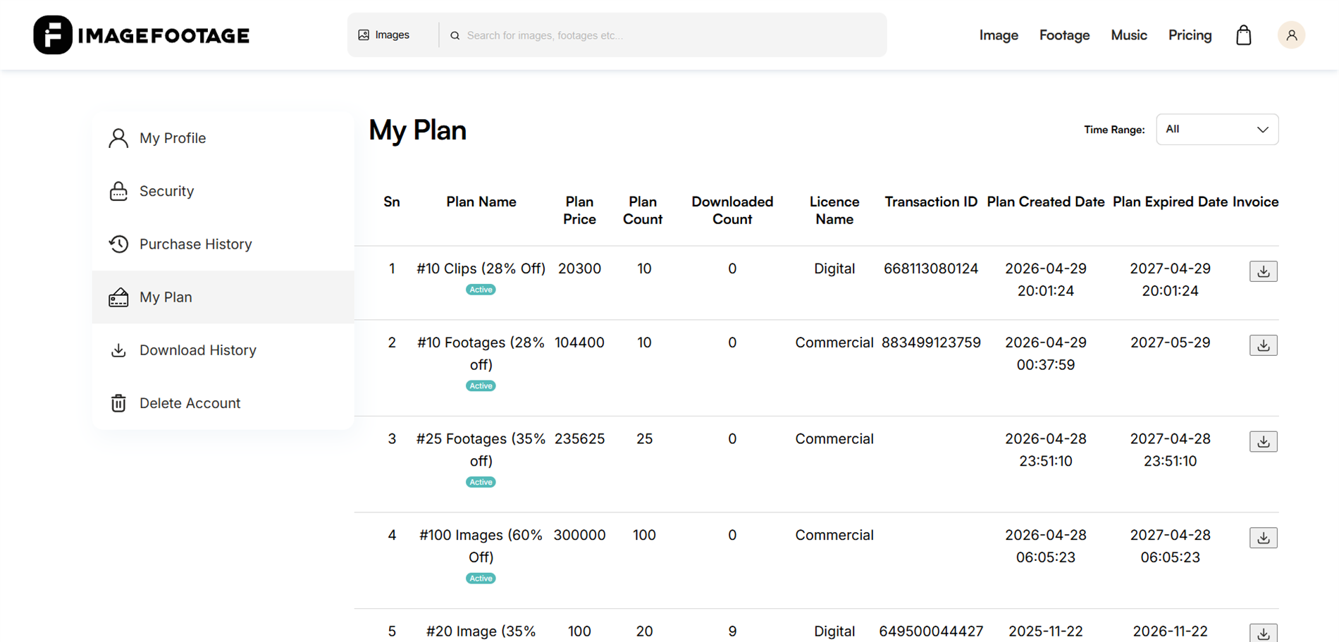Click the Security lock icon
Image resolution: width=1339 pixels, height=642 pixels.
(118, 191)
